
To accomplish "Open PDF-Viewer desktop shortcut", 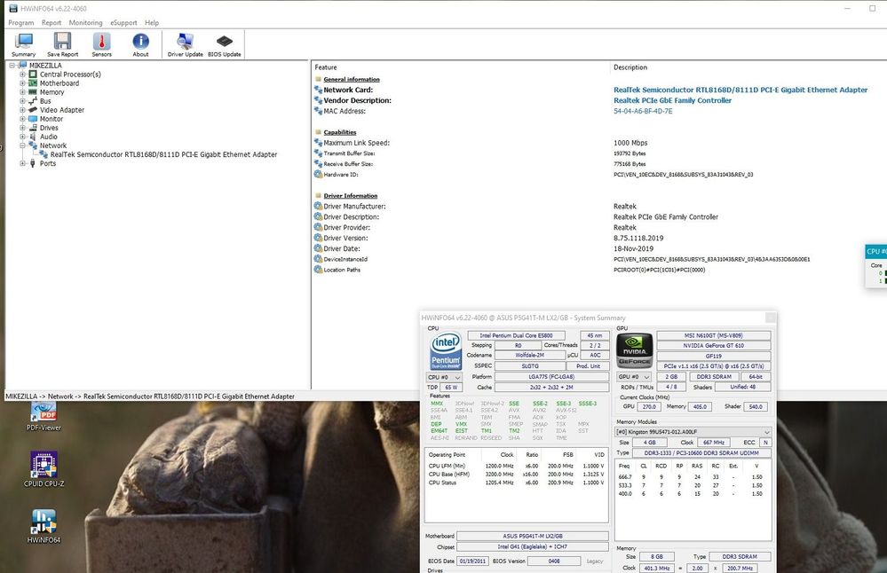I will pyautogui.click(x=44, y=417).
